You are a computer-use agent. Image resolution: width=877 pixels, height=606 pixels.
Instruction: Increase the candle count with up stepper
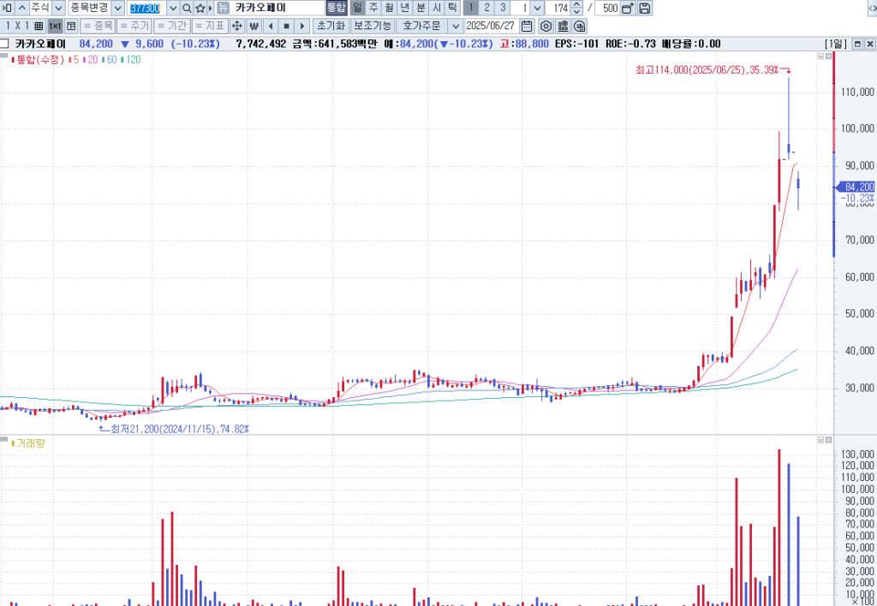[x=576, y=4]
